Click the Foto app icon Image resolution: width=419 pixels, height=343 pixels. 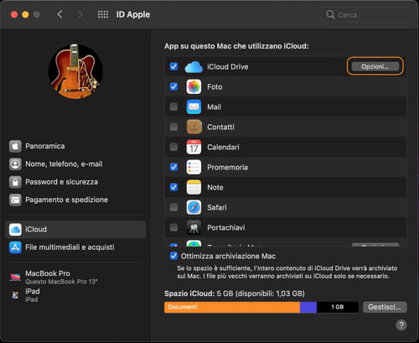194,86
